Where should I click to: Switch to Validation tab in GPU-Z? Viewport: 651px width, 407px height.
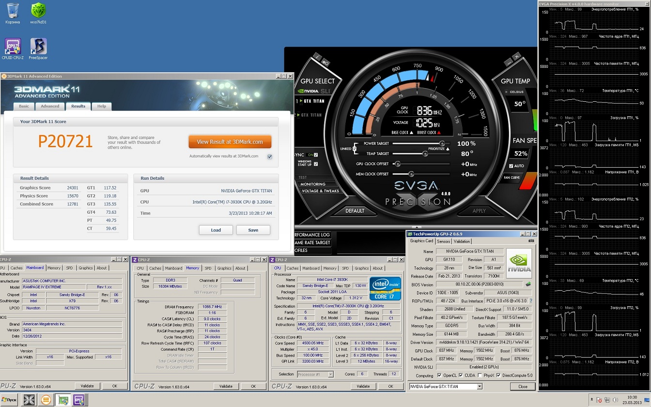[462, 241]
